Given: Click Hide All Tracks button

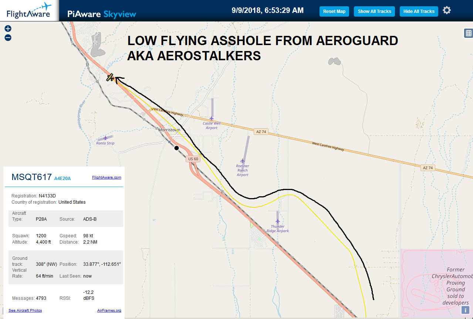Looking at the screenshot, I should tap(419, 11).
